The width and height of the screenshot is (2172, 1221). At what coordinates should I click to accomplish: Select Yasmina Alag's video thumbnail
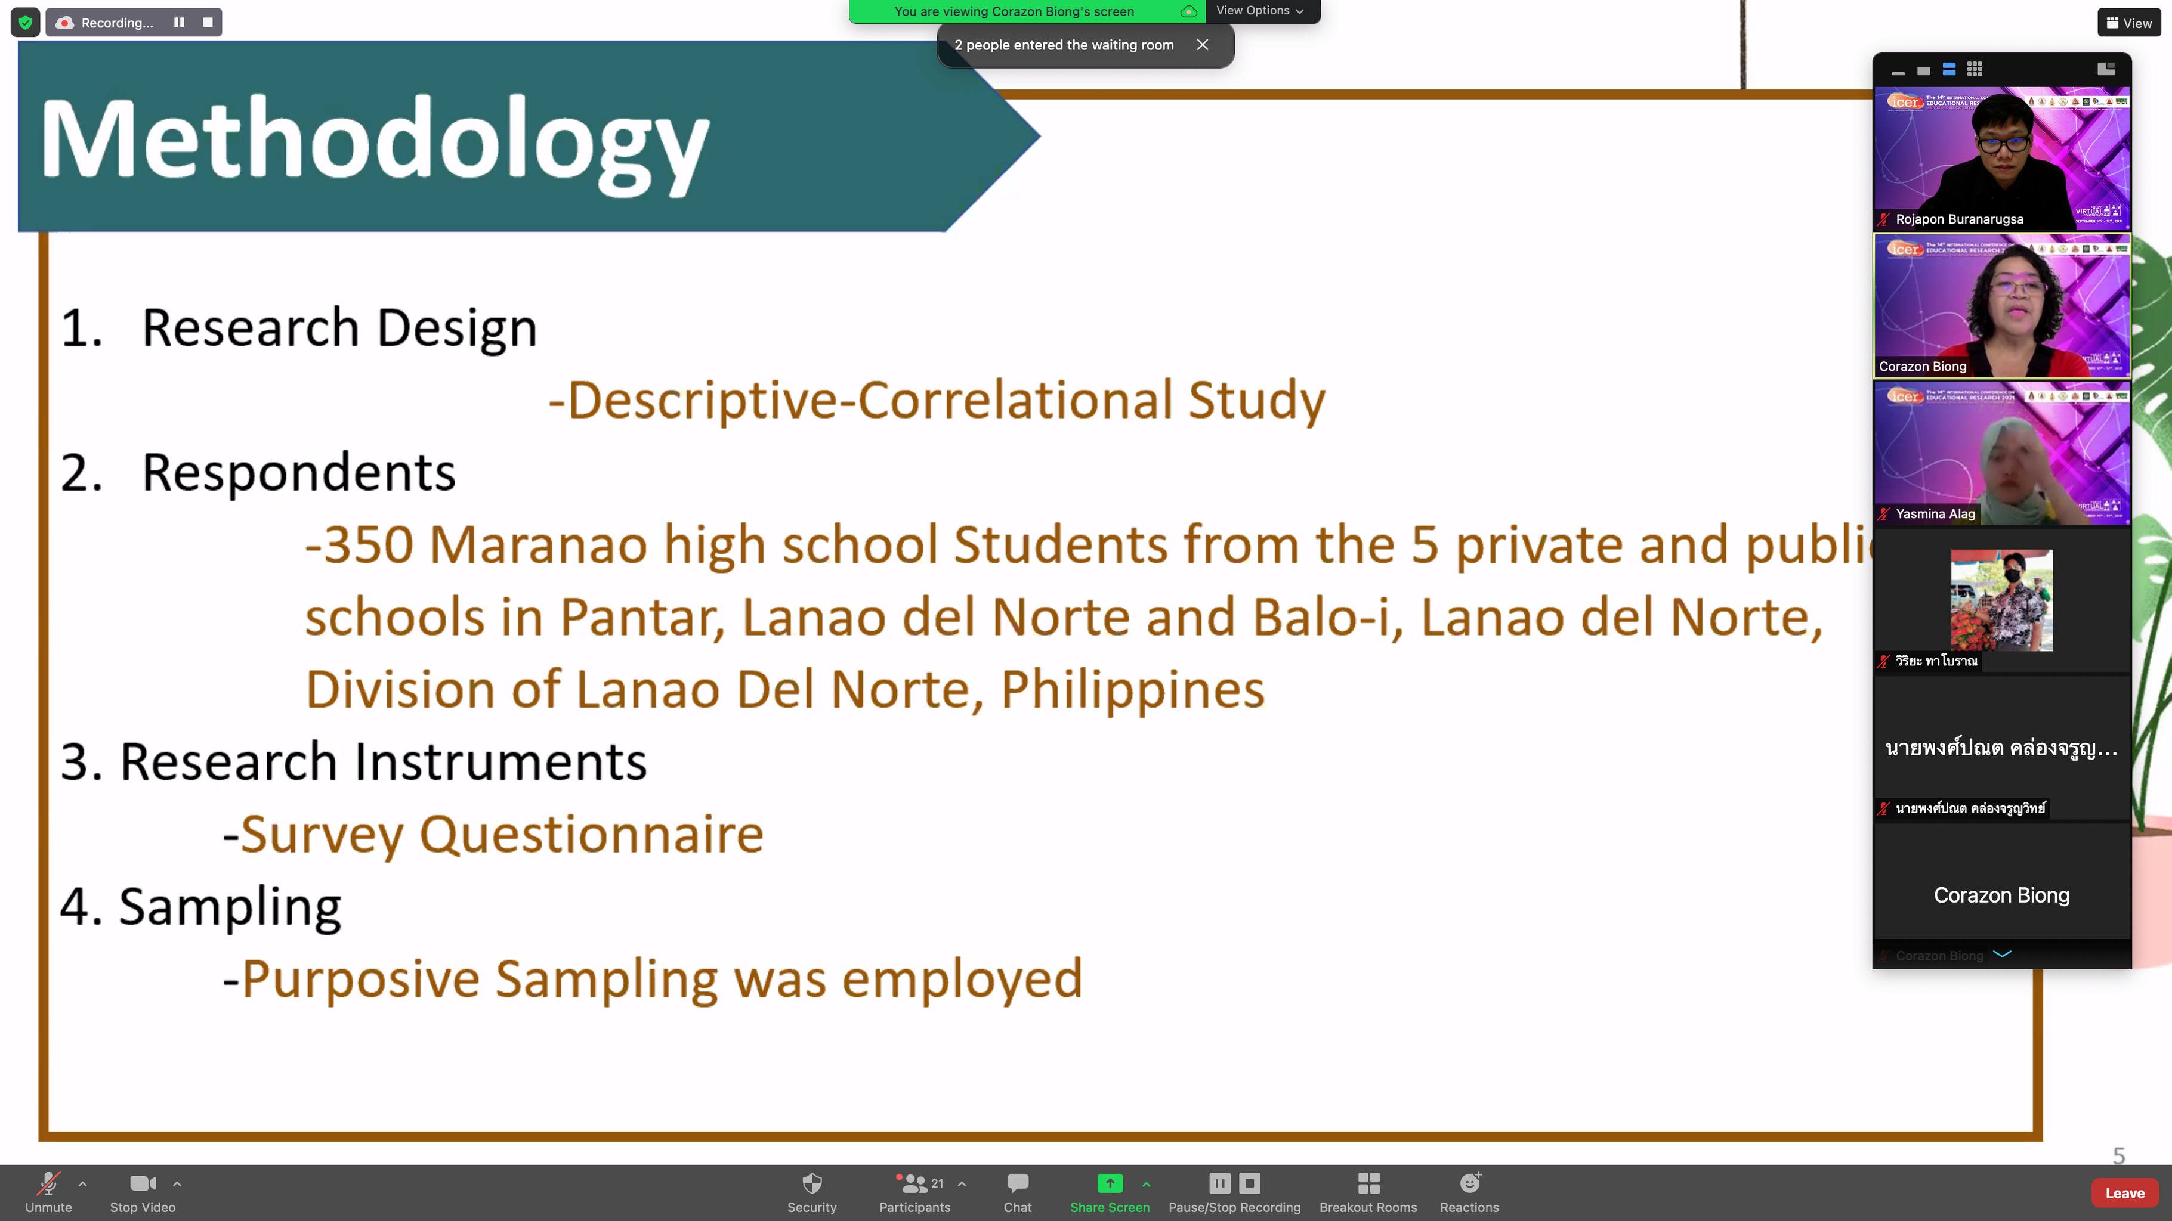(2001, 453)
